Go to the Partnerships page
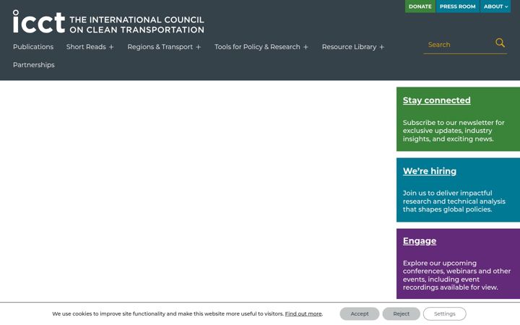520x325 pixels. point(34,65)
